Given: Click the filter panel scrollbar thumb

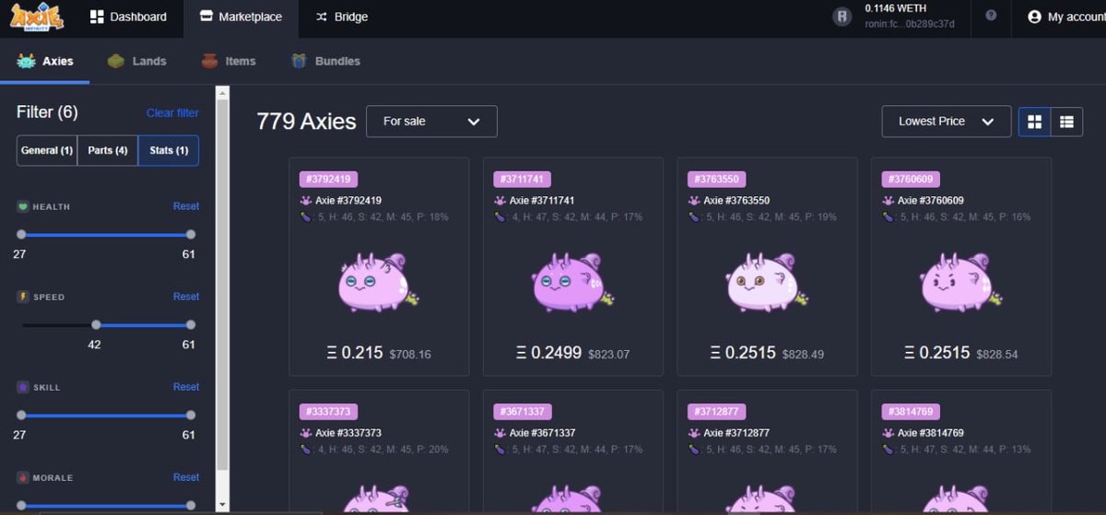Looking at the screenshot, I should pos(221,286).
